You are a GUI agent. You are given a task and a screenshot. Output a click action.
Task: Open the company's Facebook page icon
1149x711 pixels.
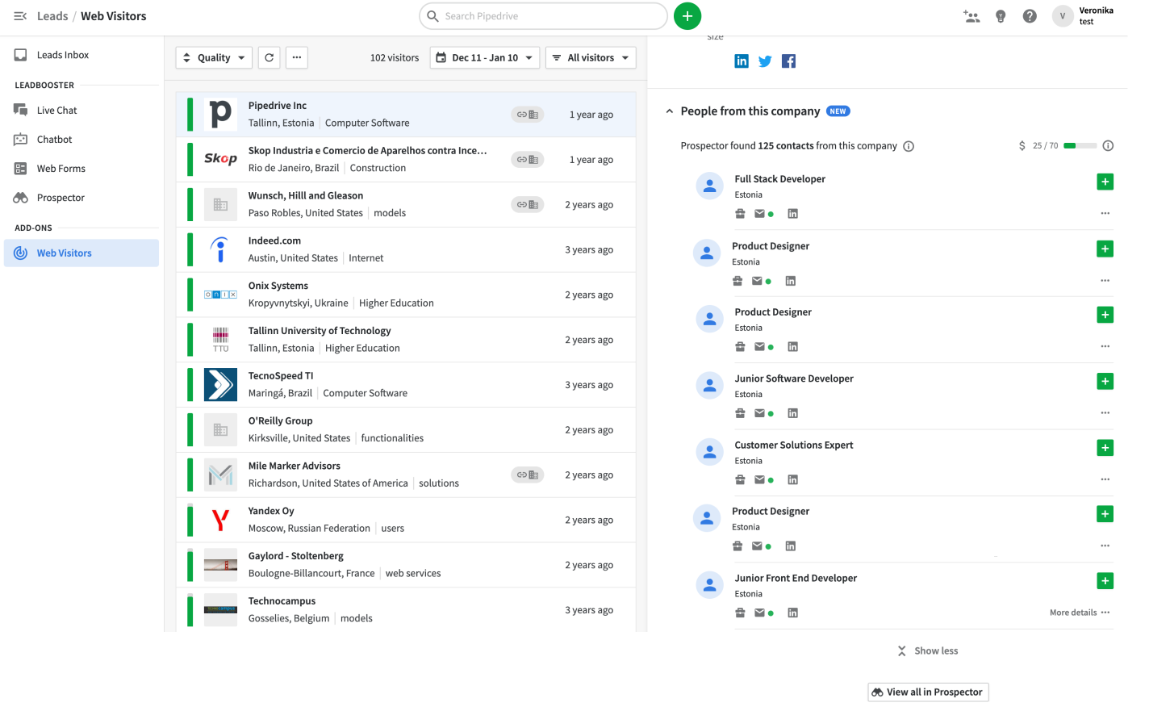coord(789,61)
